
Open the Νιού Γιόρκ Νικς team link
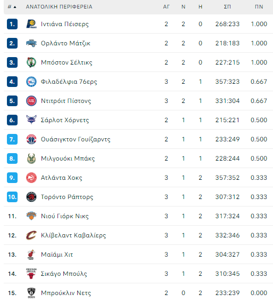(65, 216)
